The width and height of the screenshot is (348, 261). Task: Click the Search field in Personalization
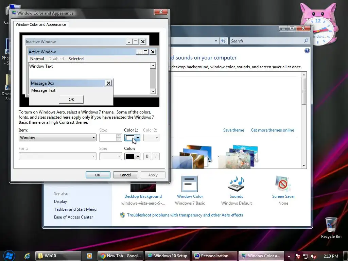(x=267, y=41)
